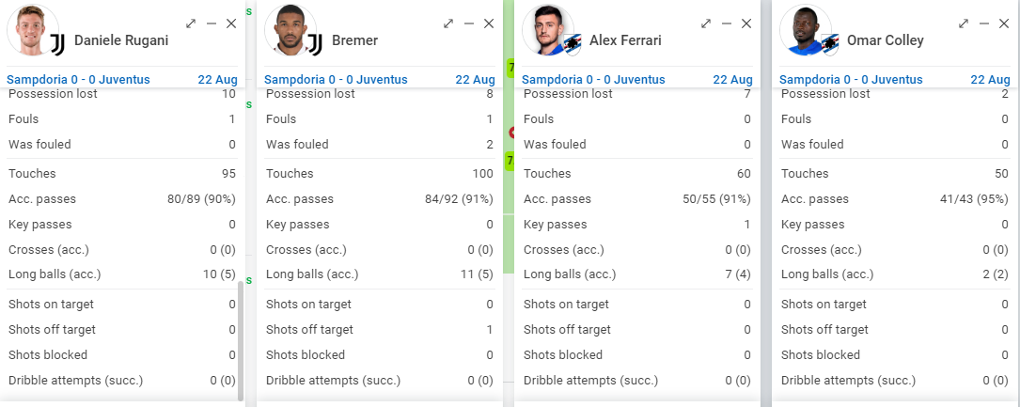1020x407 pixels.
Task: Minimize Alex Ferrari's stats panel
Action: [x=726, y=23]
